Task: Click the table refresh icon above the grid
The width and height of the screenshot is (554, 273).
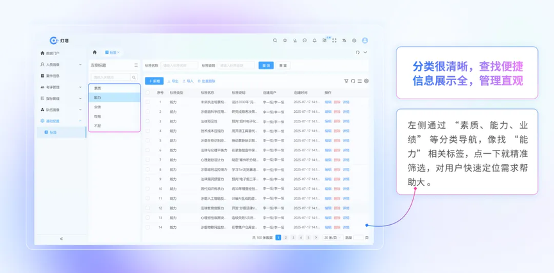Action: (x=353, y=81)
